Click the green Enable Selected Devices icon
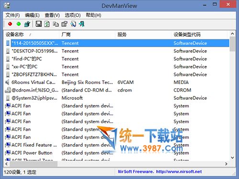The height and width of the screenshot is (179, 239). click(19, 24)
